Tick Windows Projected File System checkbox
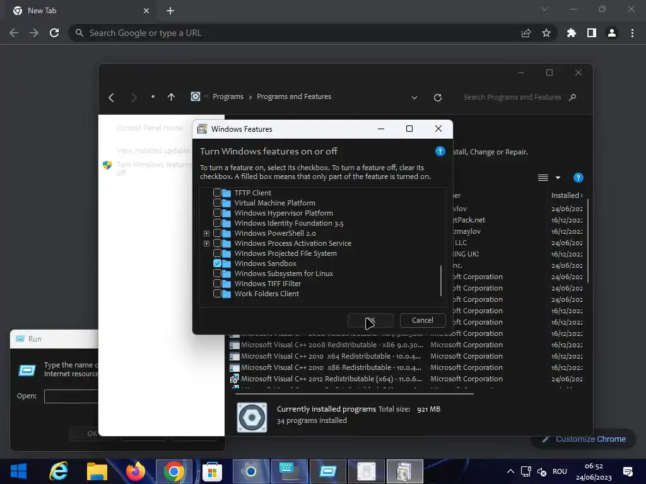Image resolution: width=646 pixels, height=484 pixels. point(217,253)
